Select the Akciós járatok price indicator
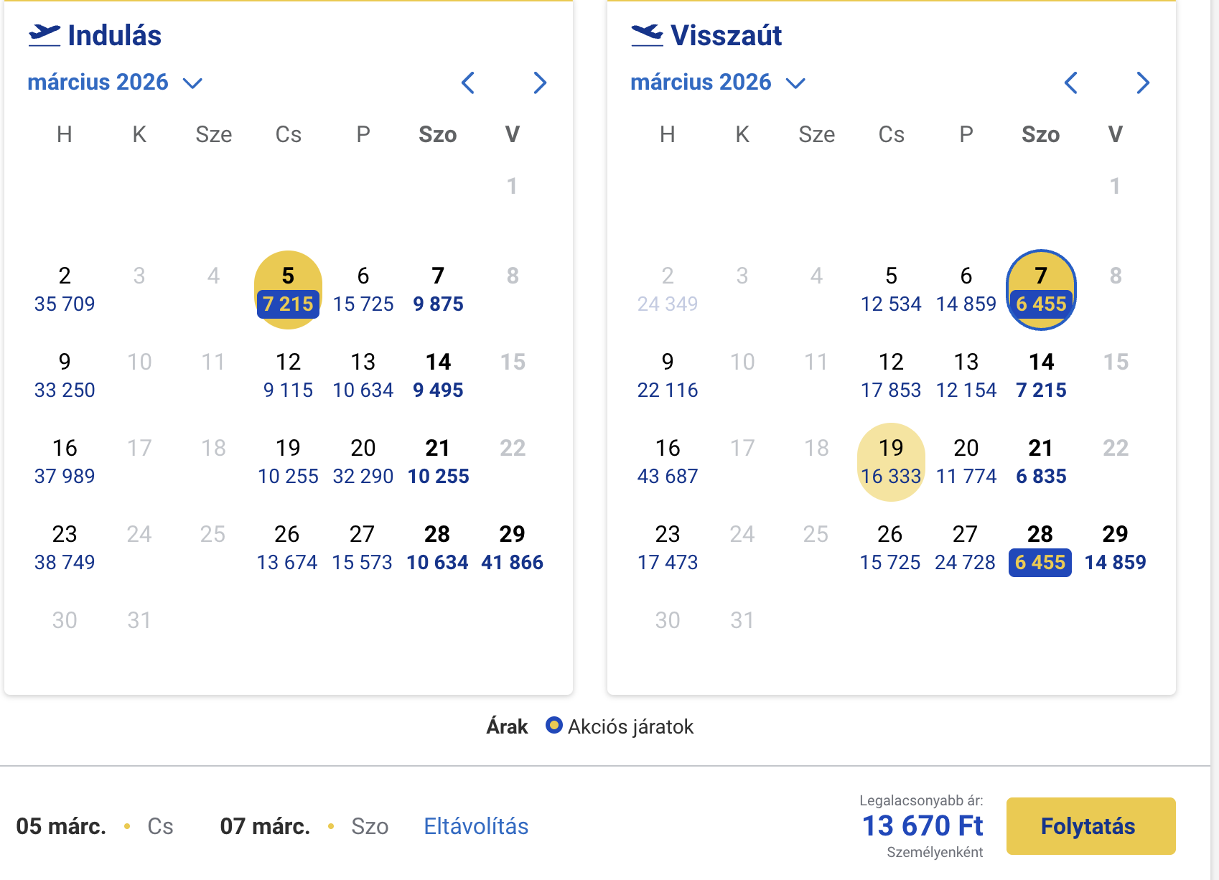Viewport: 1219px width, 880px height. click(x=553, y=726)
